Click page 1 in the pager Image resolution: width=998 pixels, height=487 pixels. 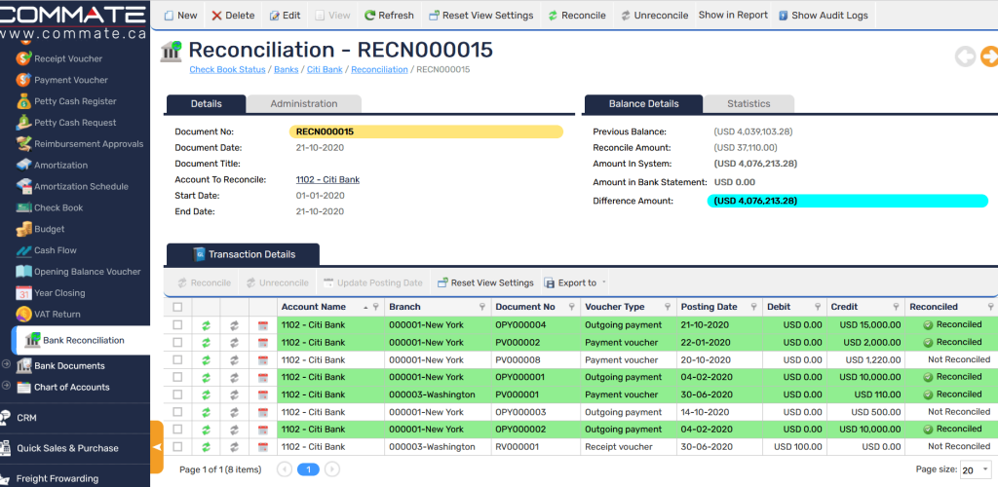308,469
